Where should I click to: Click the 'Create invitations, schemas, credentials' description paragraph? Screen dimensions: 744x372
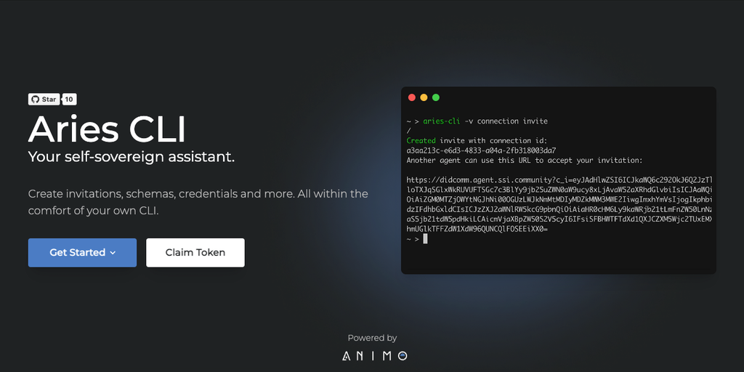198,202
